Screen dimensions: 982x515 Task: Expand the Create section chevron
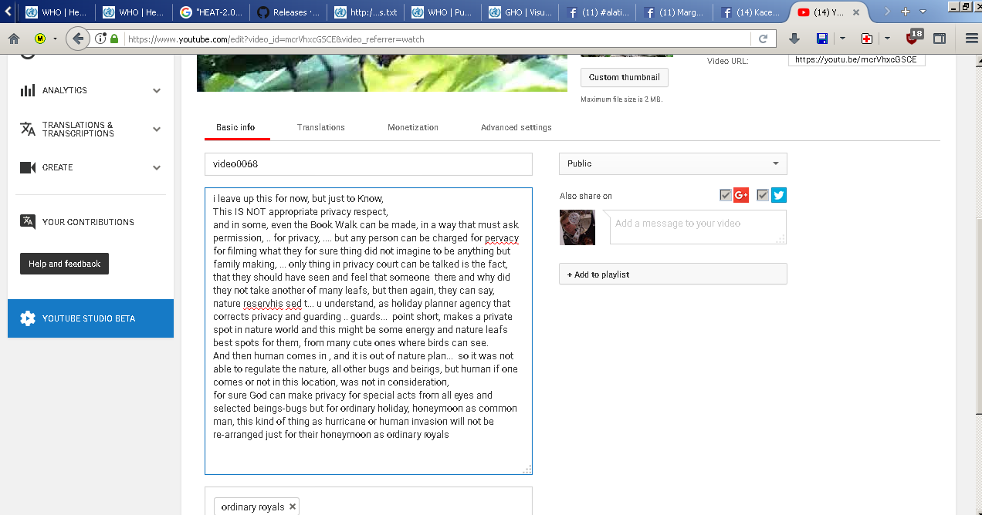(x=157, y=167)
